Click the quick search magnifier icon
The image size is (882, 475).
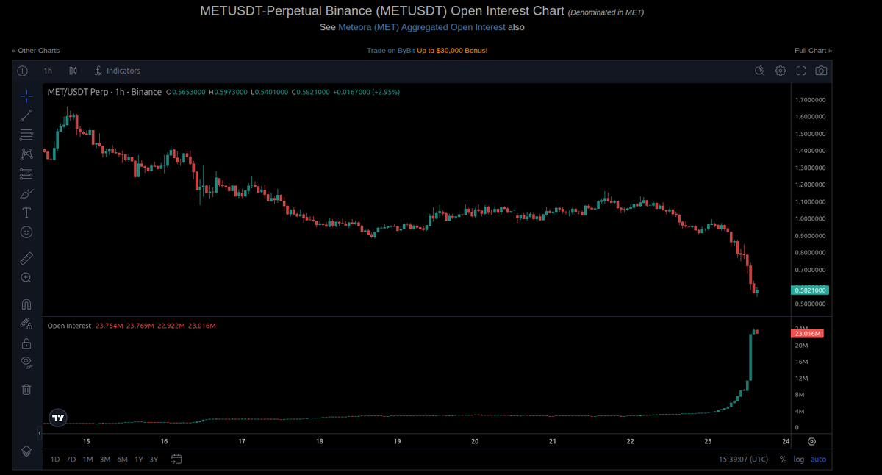[761, 71]
